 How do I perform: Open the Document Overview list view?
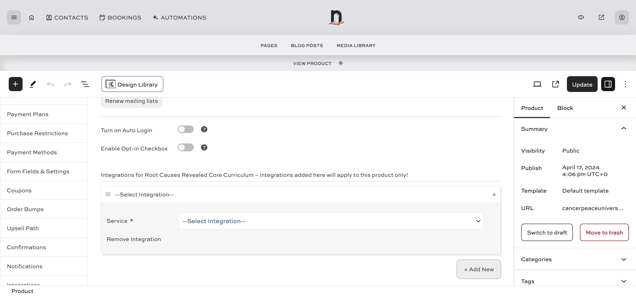[85, 84]
